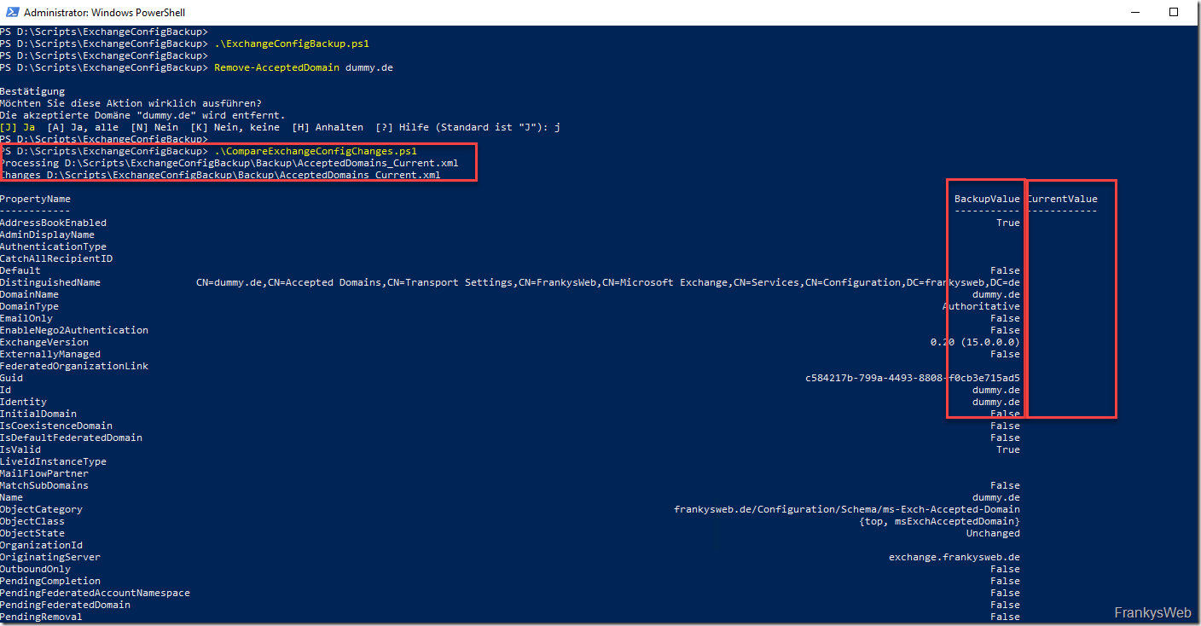Click the CurrentValue column header
This screenshot has width=1201, height=626.
[x=1062, y=199]
